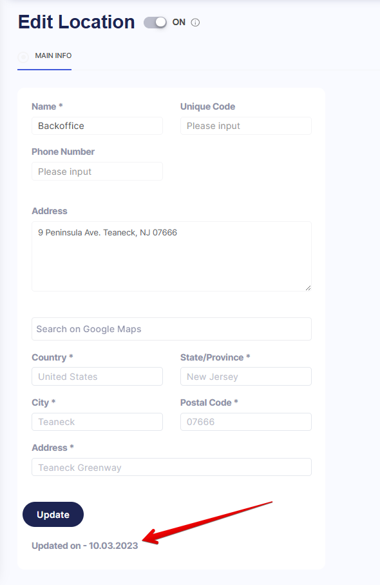Click the Unique Code label
This screenshot has height=585, width=380.
coord(207,106)
